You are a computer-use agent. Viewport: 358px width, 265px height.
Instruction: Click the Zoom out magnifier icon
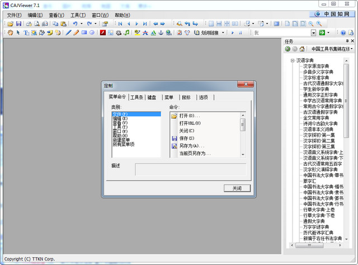coord(311,24)
